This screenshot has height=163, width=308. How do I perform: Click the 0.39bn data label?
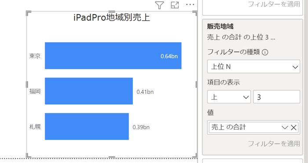click(x=141, y=127)
